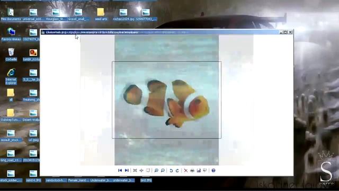Click the clownfish picture in the viewer
Image resolution: width=339 pixels, height=191 pixels.
click(166, 100)
